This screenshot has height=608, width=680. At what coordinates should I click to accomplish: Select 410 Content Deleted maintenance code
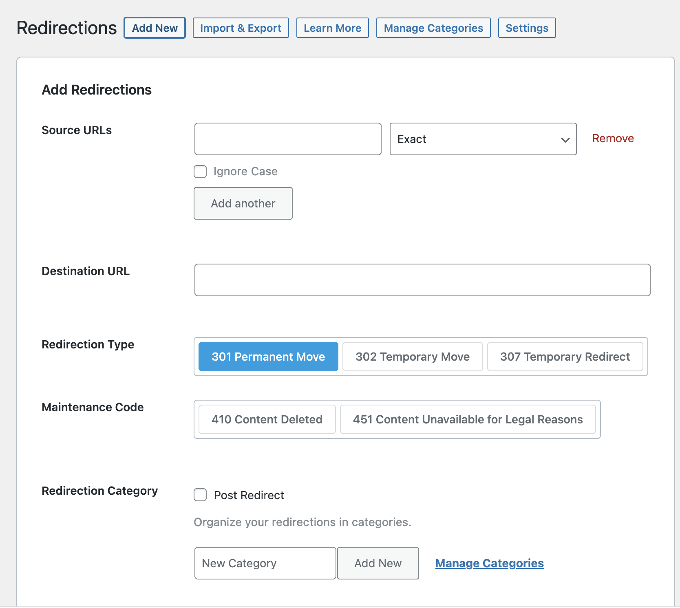coord(267,419)
